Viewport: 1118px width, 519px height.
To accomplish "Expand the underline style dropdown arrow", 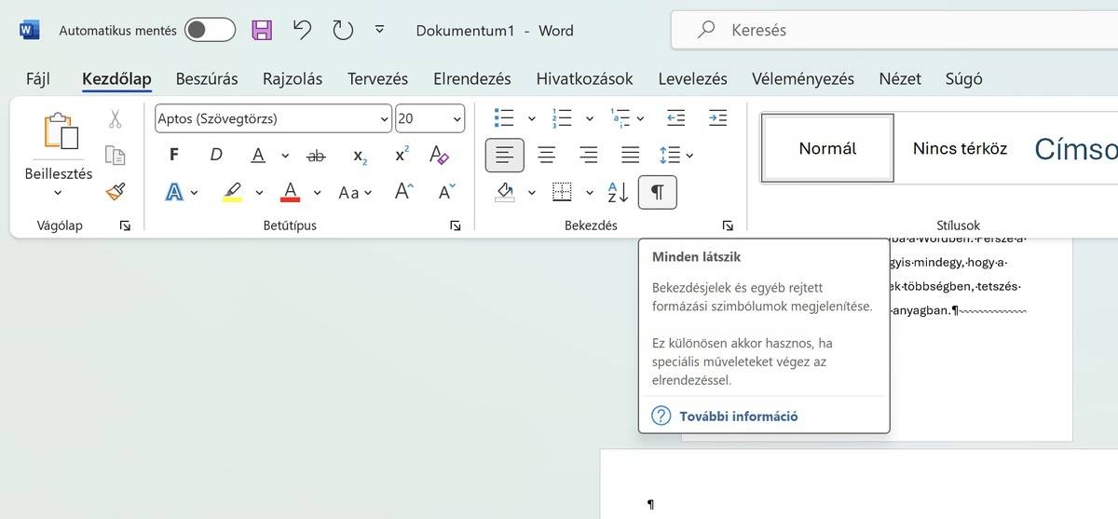I will pyautogui.click(x=284, y=156).
